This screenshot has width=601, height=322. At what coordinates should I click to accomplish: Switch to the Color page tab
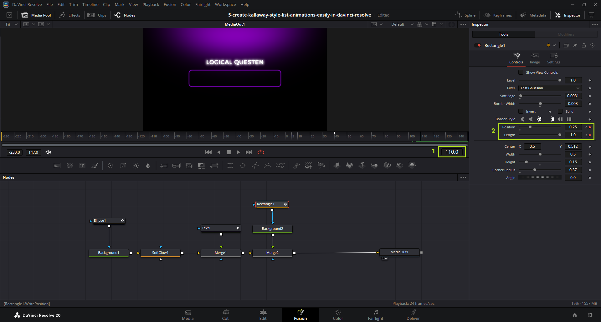pyautogui.click(x=338, y=315)
